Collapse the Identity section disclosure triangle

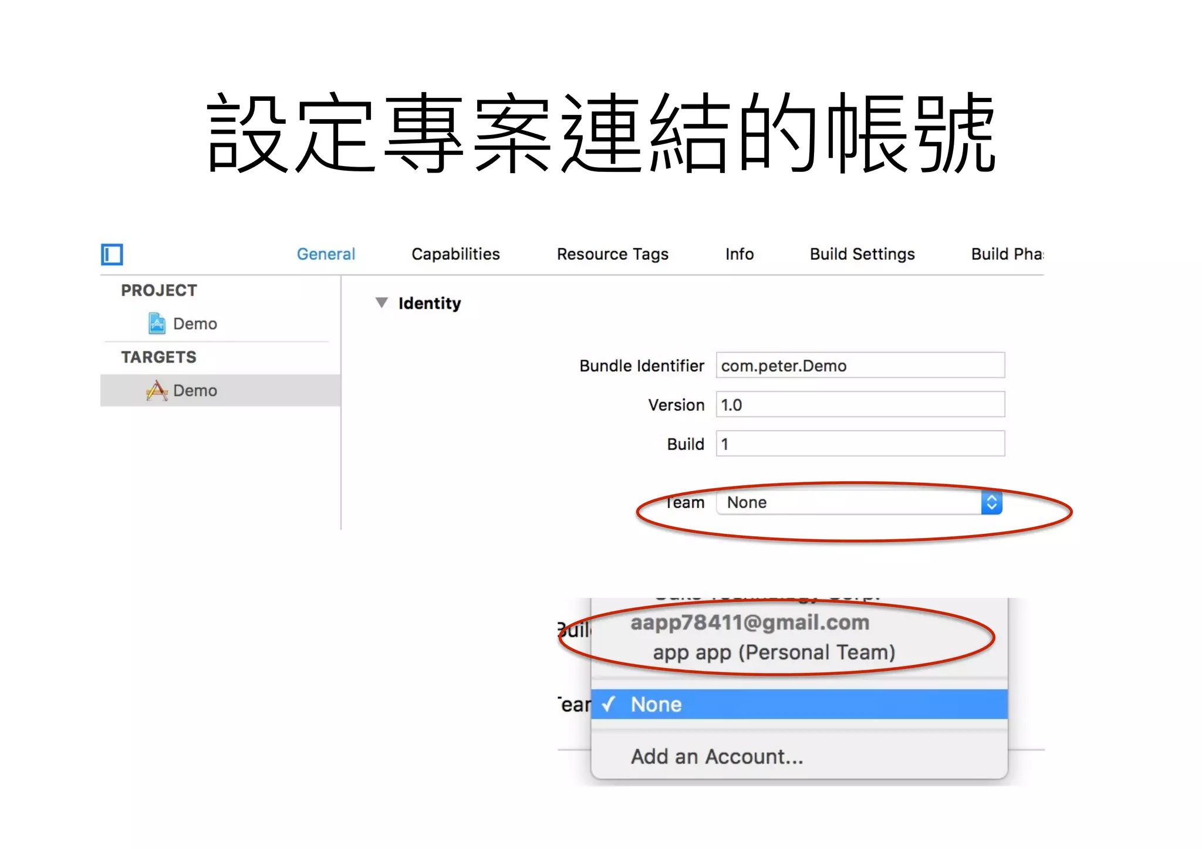(381, 303)
